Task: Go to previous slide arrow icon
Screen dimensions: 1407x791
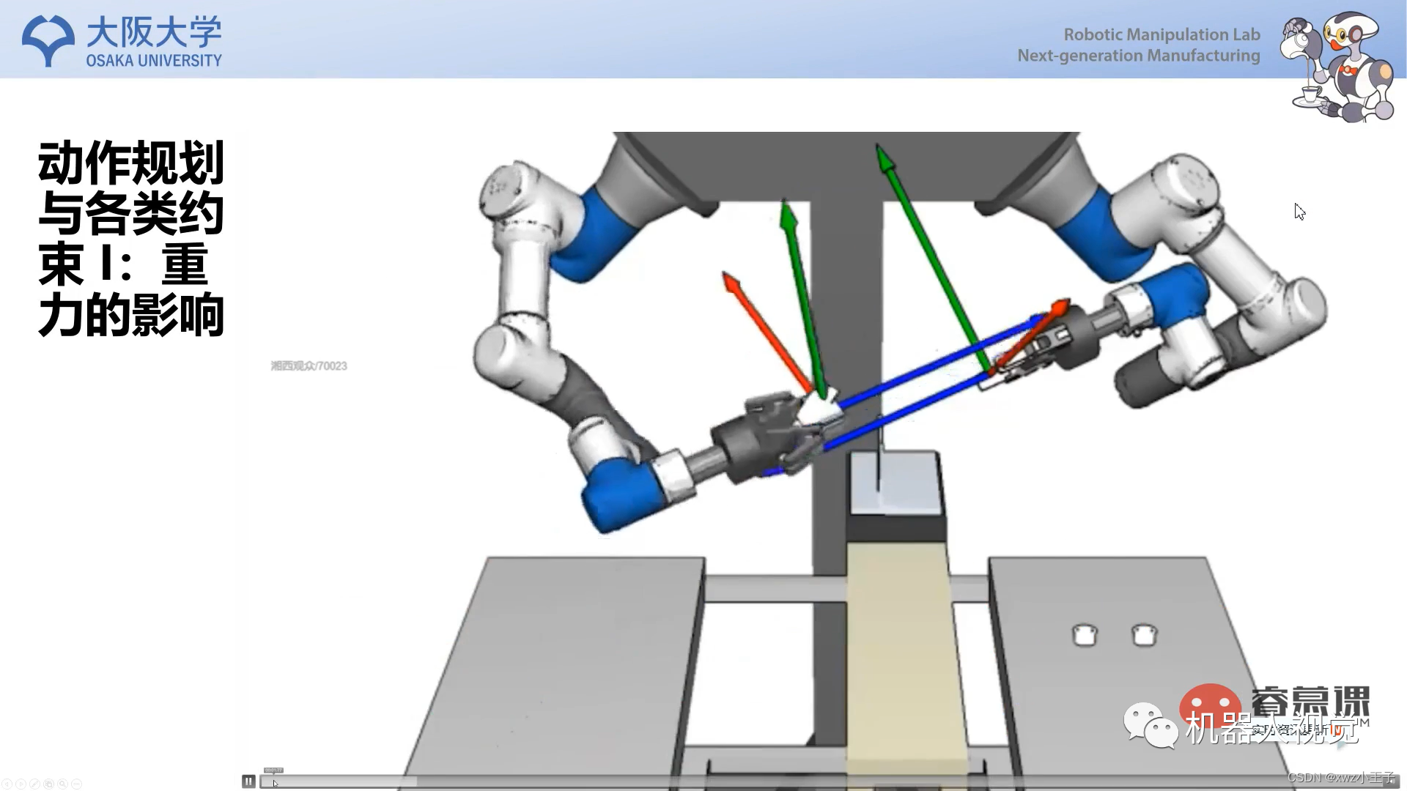Action: 7,784
